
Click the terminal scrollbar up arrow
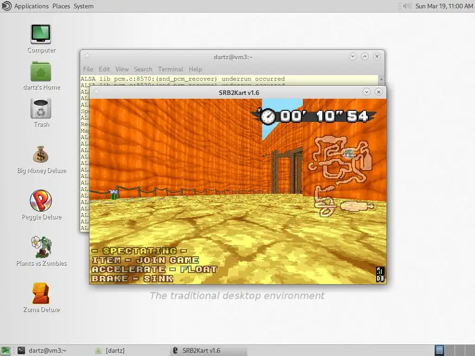pos(381,79)
